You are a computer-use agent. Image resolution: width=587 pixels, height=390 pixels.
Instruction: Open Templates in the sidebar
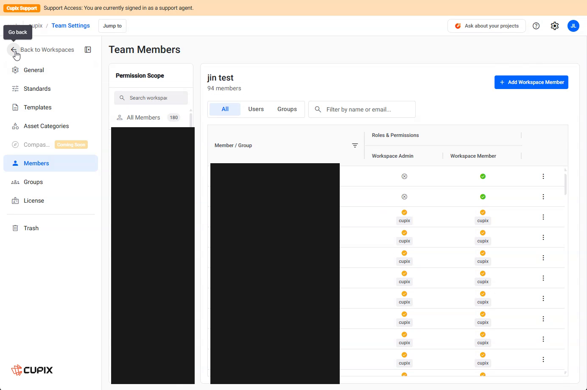(51, 107)
